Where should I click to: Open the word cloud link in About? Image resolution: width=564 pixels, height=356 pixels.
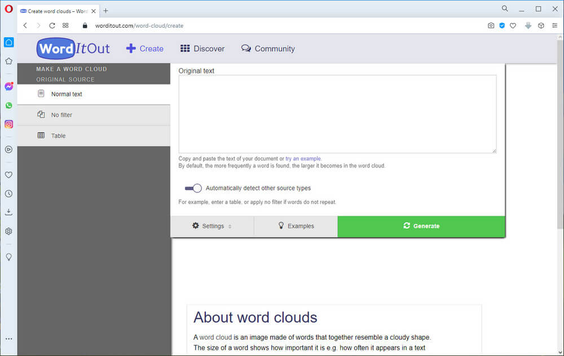coord(215,337)
